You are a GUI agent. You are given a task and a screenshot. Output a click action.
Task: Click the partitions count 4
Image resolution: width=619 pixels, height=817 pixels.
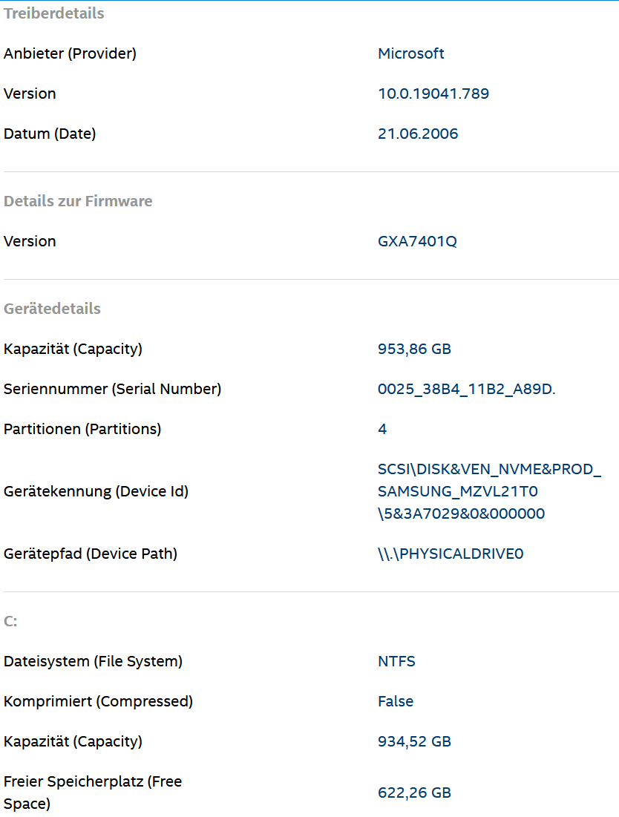pyautogui.click(x=382, y=429)
